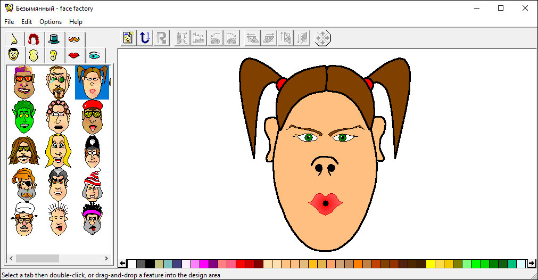
Task: Click the four-arrow move pad button
Action: [x=322, y=38]
